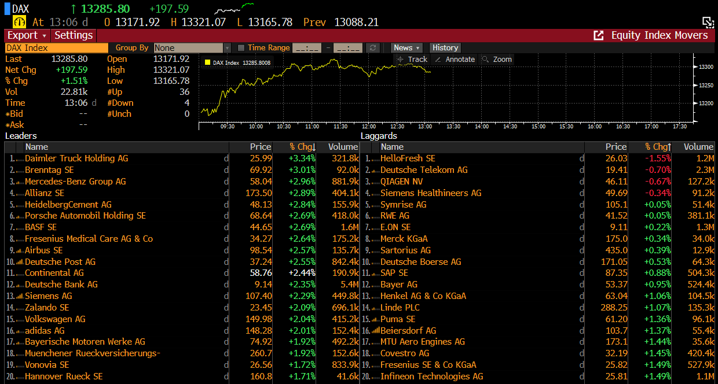The image size is (718, 384).
Task: Sort Leaders by % Chg column
Action: point(302,147)
